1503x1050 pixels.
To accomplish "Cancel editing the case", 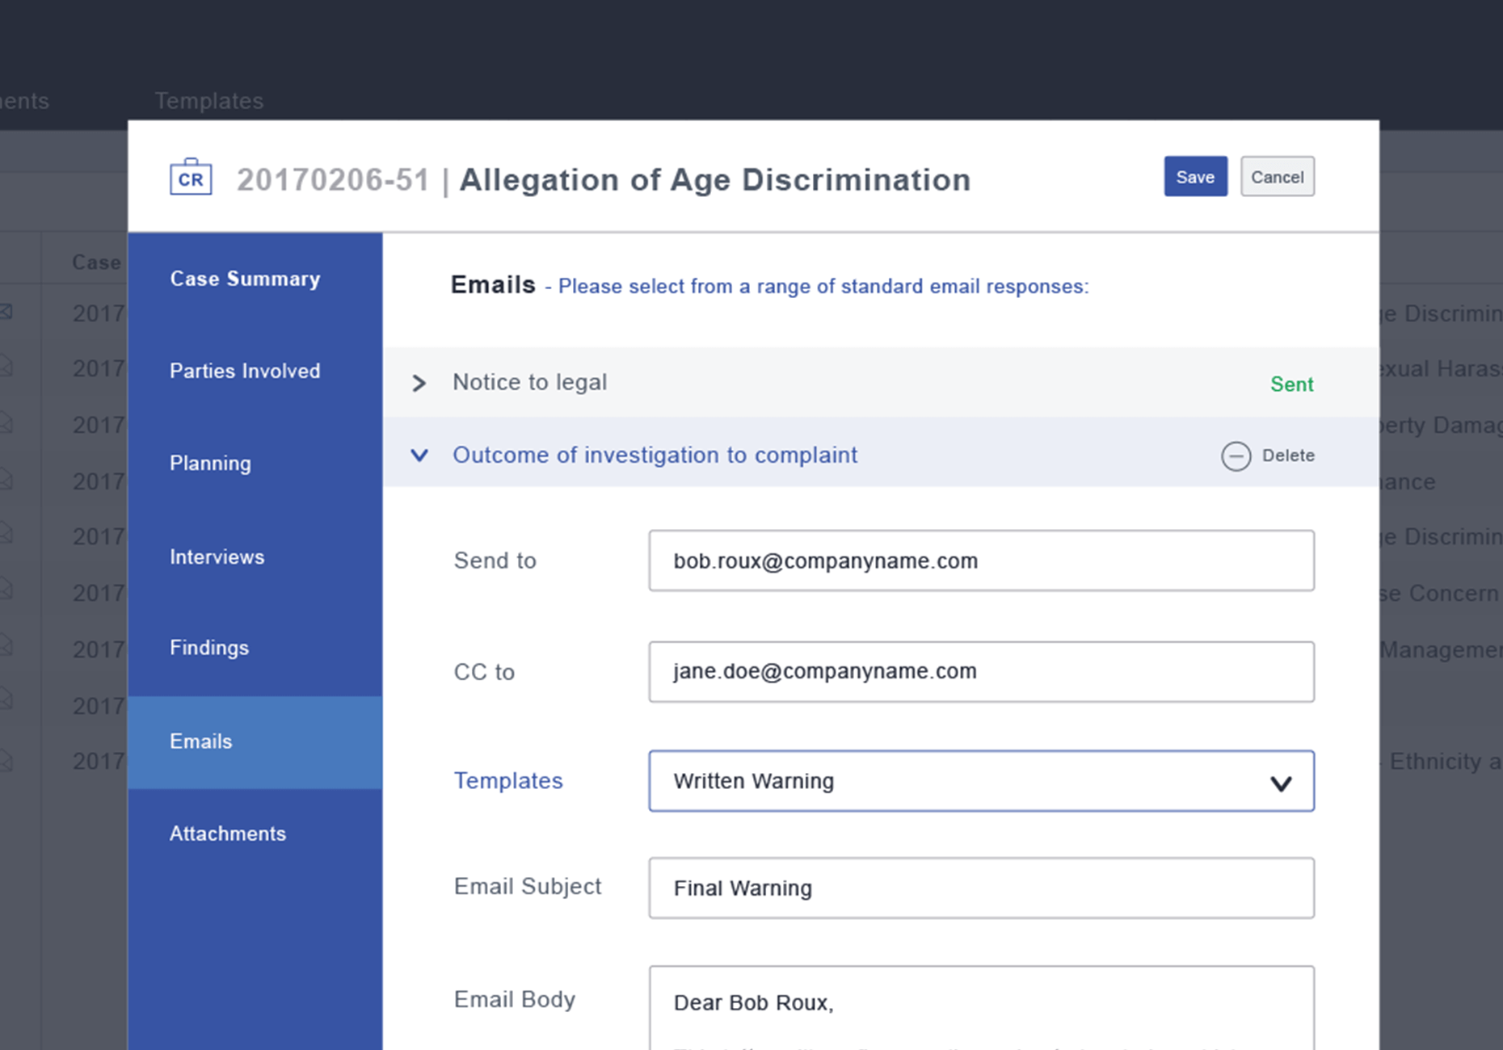I will coord(1277,177).
